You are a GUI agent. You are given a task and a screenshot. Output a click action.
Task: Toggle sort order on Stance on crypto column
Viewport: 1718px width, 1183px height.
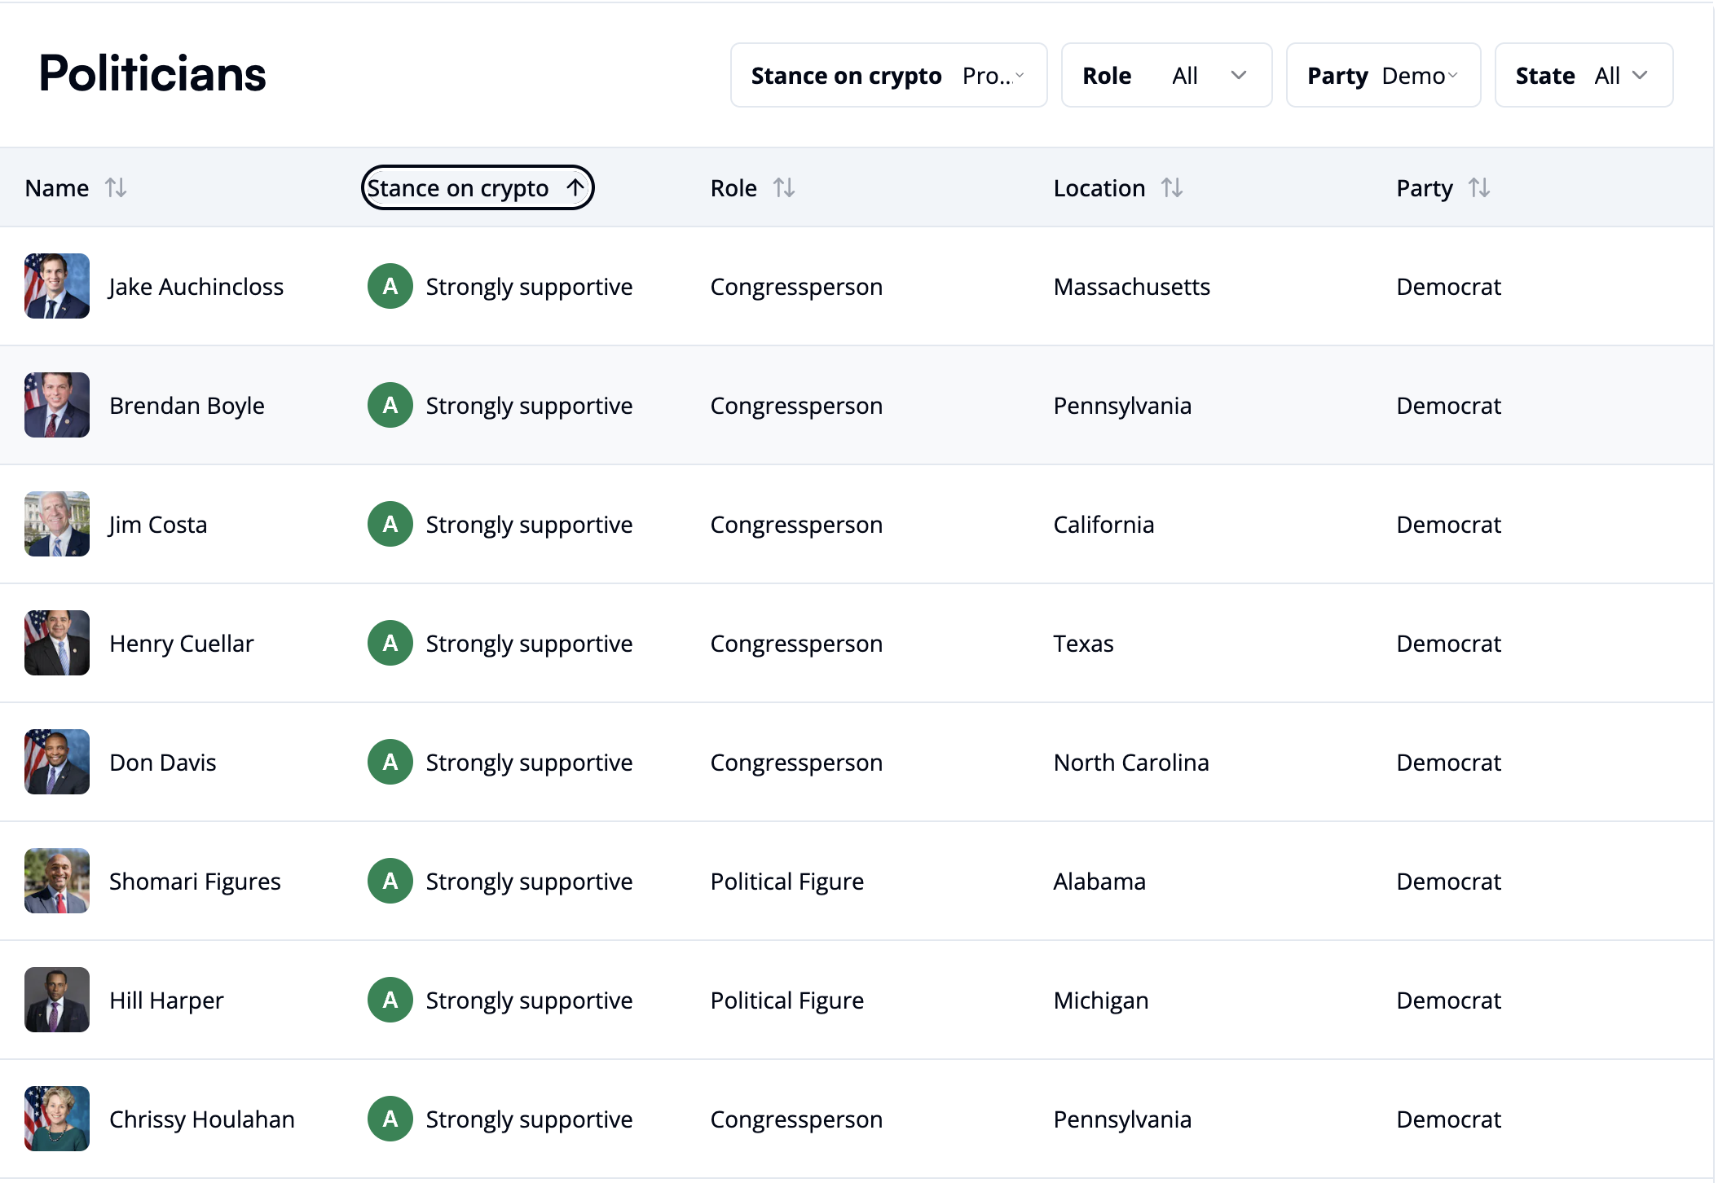tap(475, 187)
